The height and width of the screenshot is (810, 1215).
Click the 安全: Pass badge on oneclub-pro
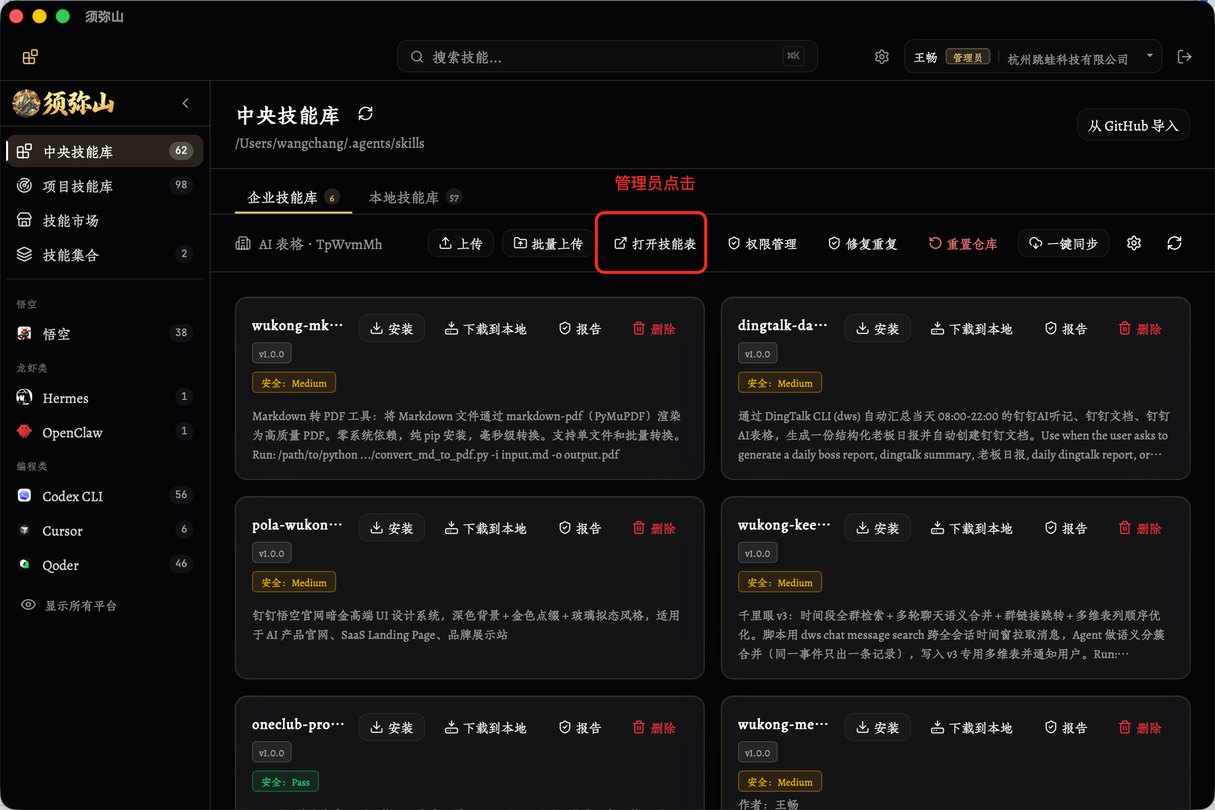click(286, 782)
